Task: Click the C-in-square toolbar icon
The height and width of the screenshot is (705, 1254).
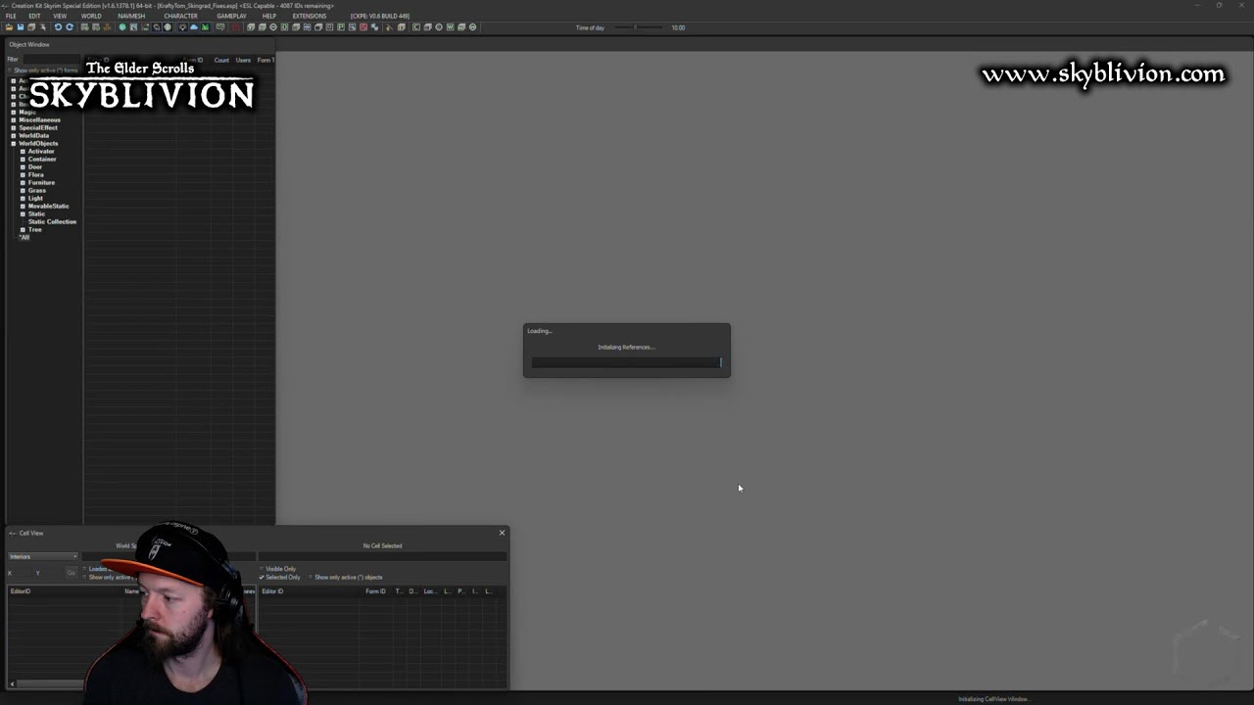Action: coord(416,27)
